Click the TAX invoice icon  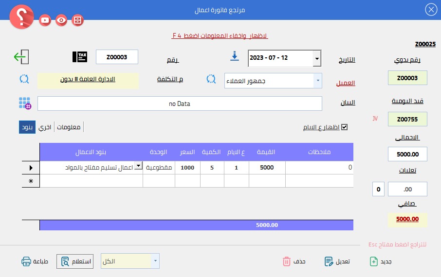[x=80, y=57]
